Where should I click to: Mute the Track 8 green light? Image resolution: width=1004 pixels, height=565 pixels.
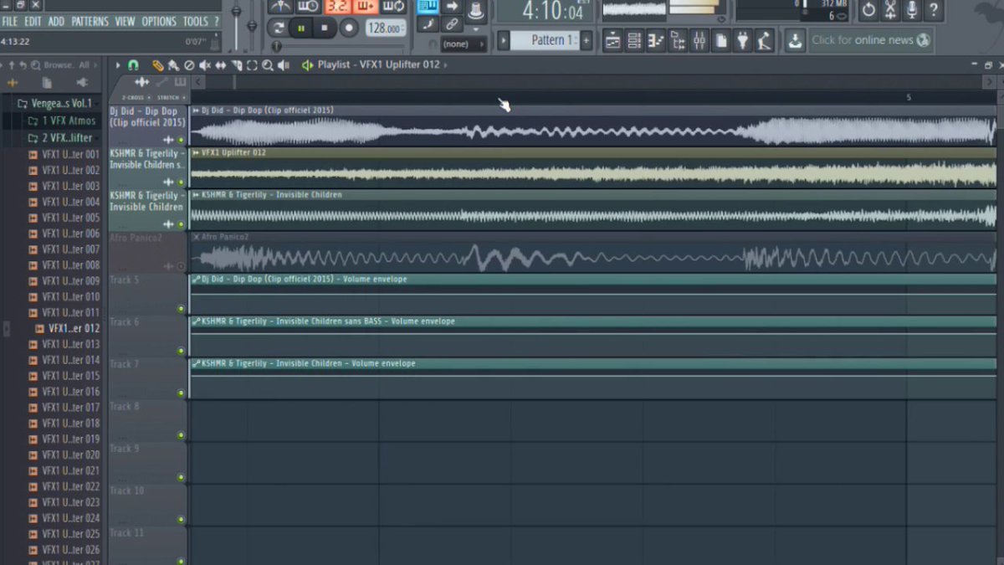pos(181,435)
